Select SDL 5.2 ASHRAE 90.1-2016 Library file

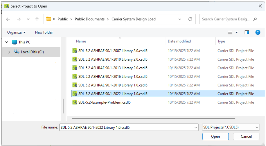113,77
